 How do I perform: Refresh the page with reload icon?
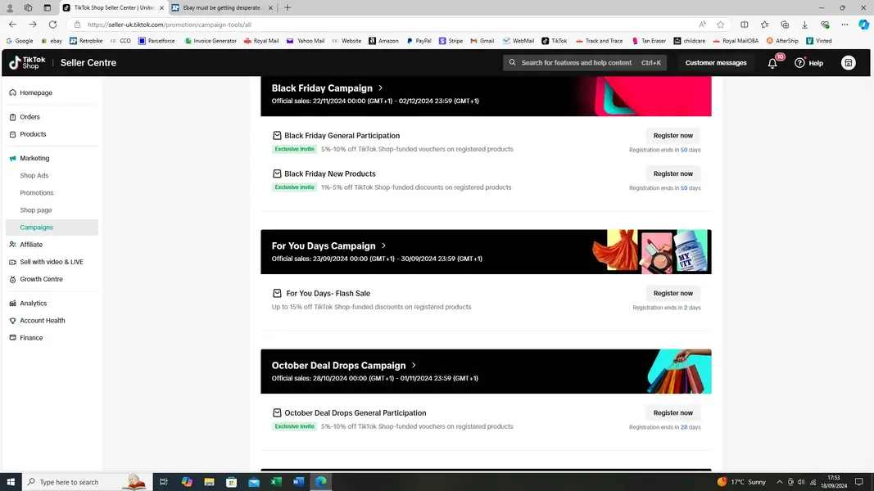point(52,25)
